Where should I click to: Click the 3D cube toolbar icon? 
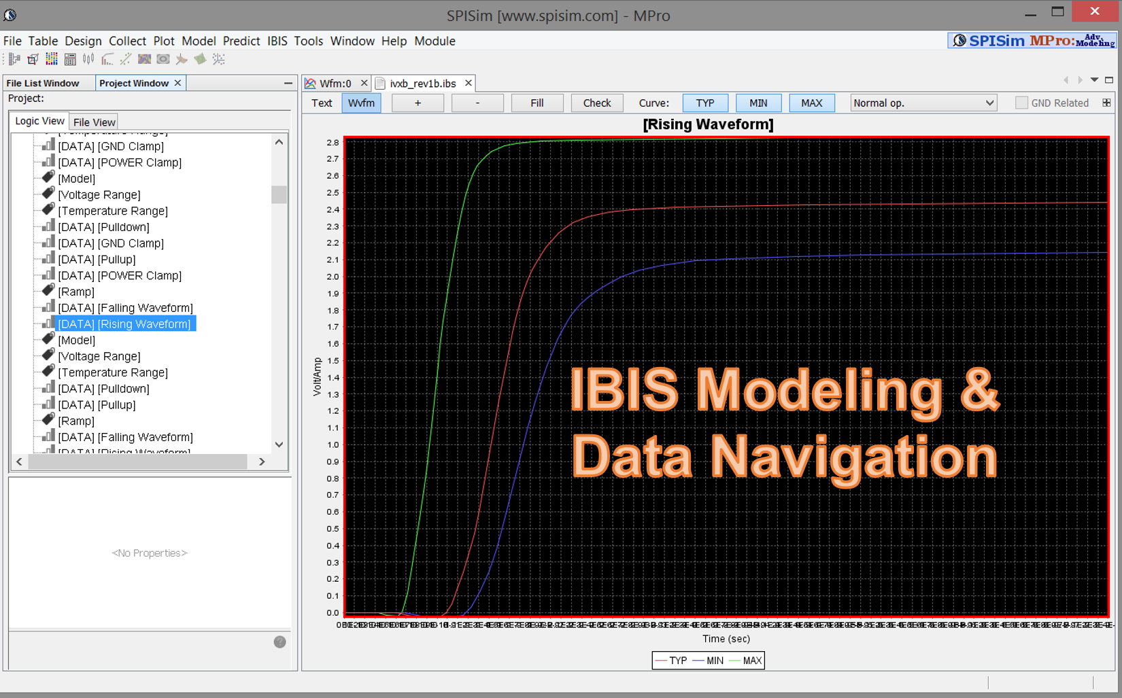(x=33, y=60)
